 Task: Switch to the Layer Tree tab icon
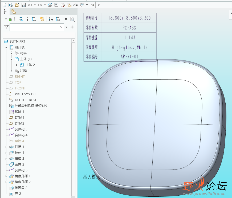click(x=13, y=11)
